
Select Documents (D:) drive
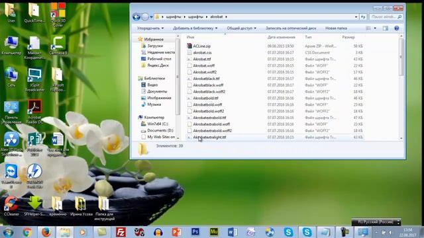click(160, 130)
